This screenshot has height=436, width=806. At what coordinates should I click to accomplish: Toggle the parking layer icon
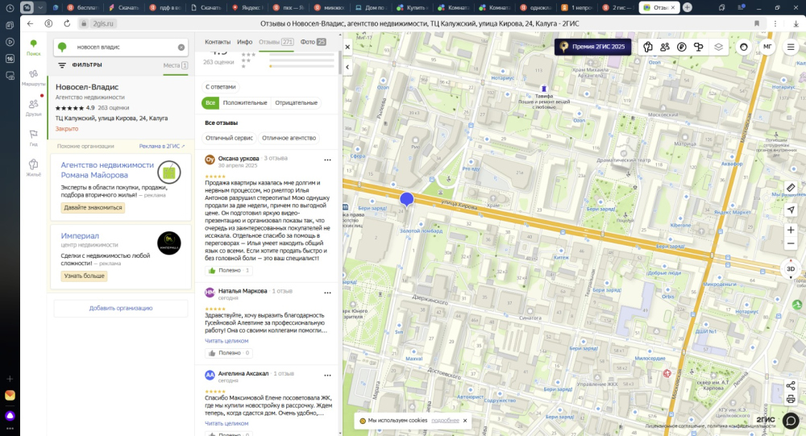pos(682,47)
